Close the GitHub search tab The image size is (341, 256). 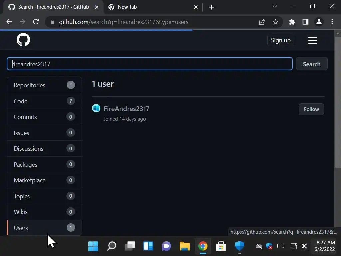point(97,7)
